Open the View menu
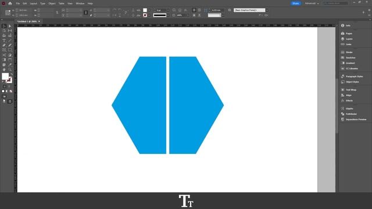The image size is (372, 209). (70, 3)
